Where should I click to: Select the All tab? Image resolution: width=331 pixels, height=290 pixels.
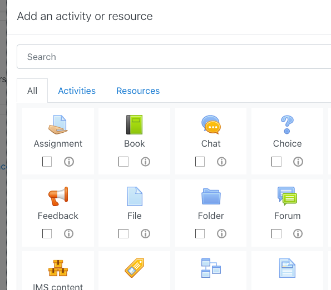[32, 91]
